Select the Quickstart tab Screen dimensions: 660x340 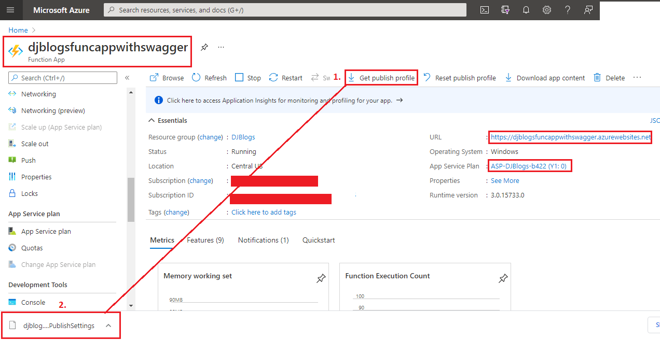coord(319,240)
